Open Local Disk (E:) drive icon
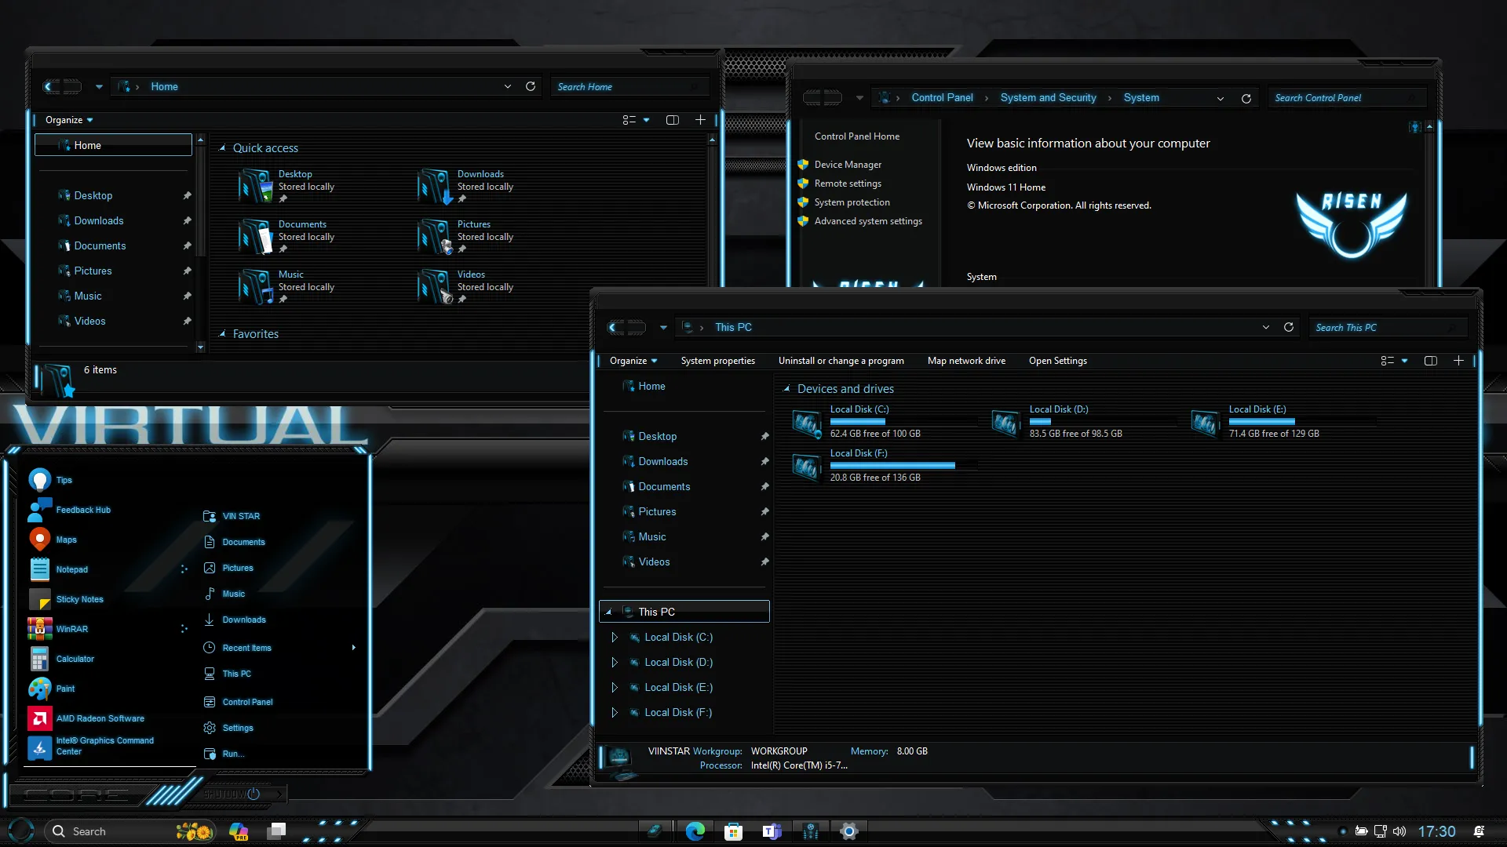 point(1205,423)
